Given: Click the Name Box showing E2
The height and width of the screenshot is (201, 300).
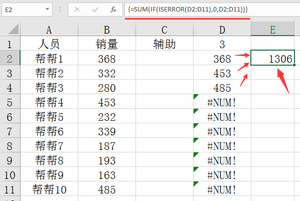Looking at the screenshot, I should point(27,10).
